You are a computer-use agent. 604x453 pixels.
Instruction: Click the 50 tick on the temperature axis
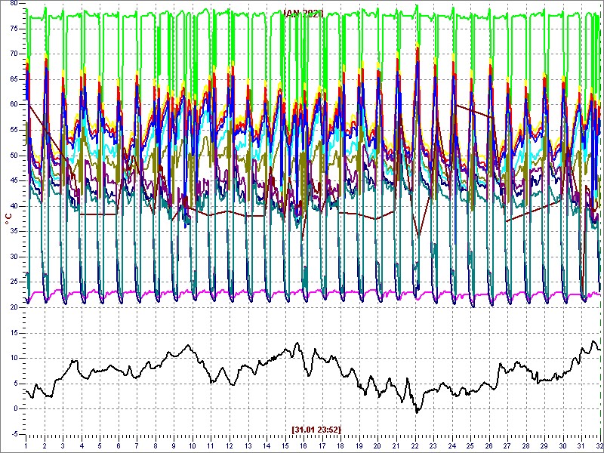tap(13, 155)
